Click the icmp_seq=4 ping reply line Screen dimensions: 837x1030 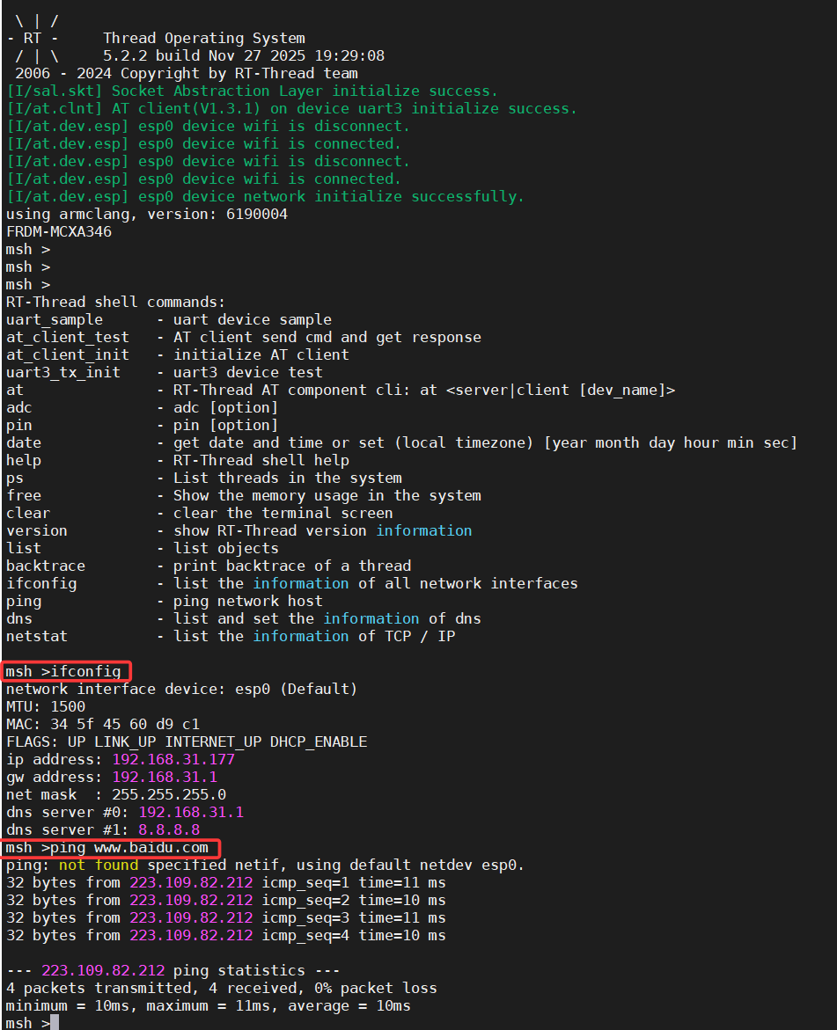(225, 935)
